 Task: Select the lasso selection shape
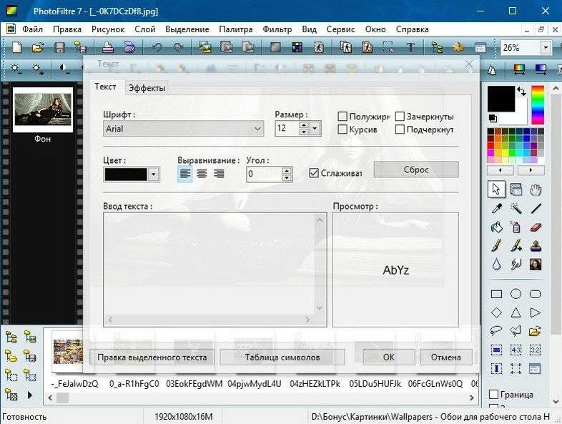[x=496, y=331]
